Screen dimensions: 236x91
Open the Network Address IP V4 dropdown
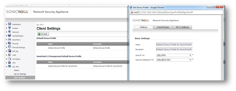click(174, 60)
